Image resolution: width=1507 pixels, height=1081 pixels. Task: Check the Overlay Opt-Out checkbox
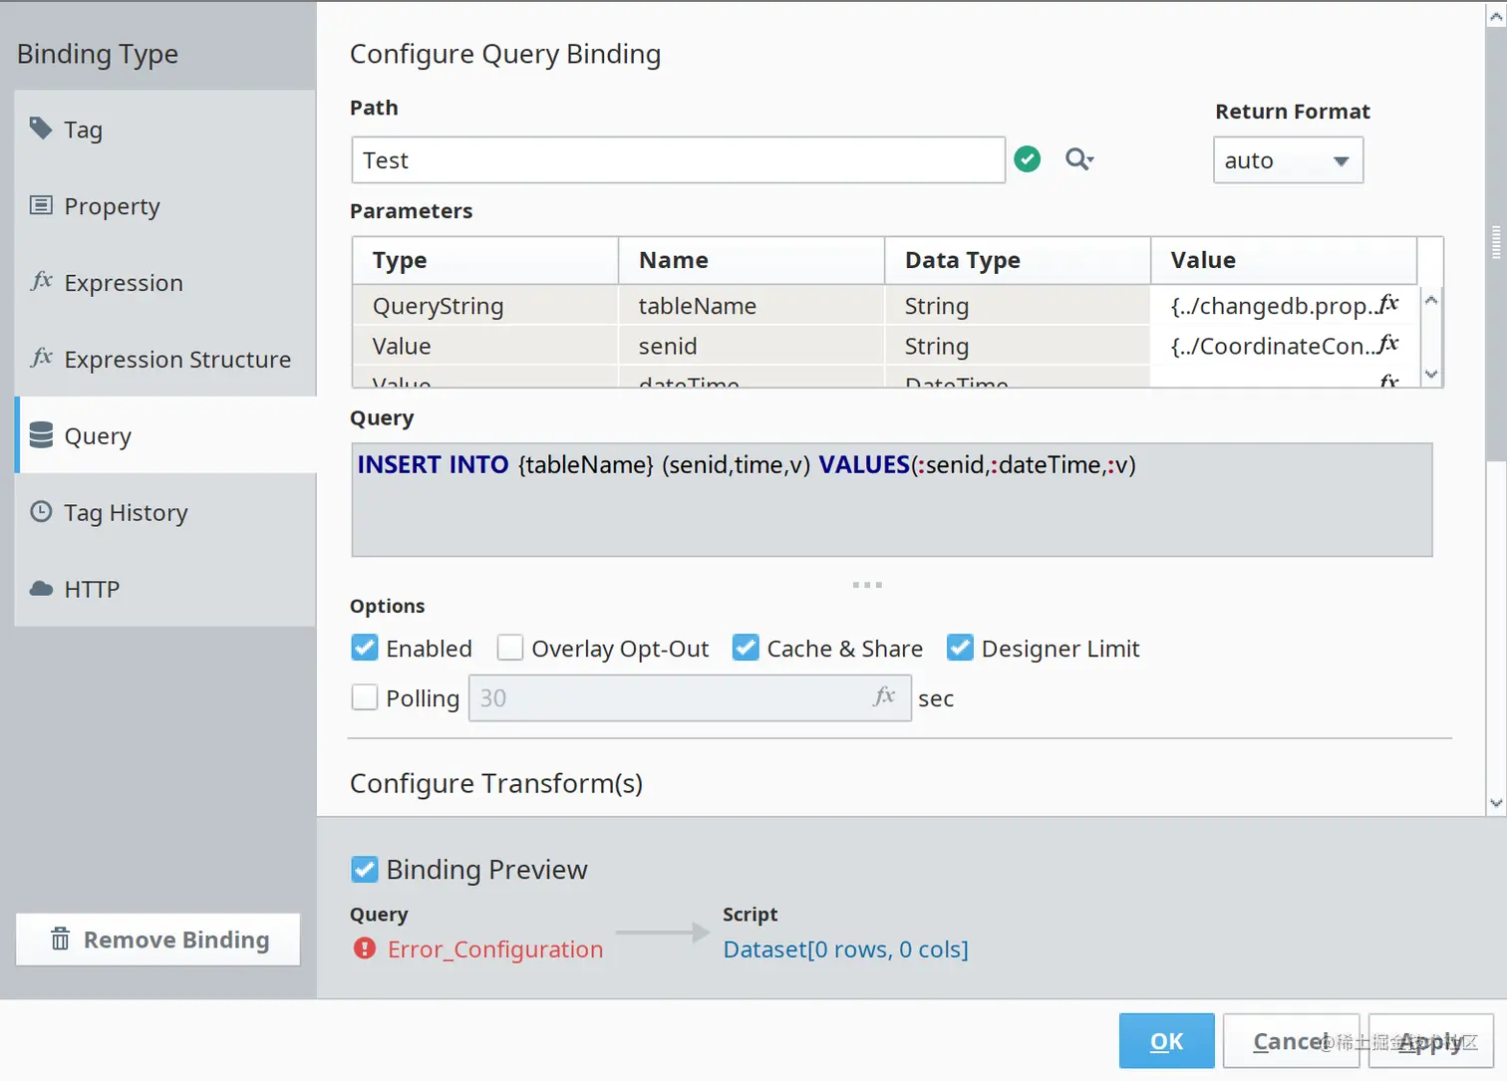point(510,649)
